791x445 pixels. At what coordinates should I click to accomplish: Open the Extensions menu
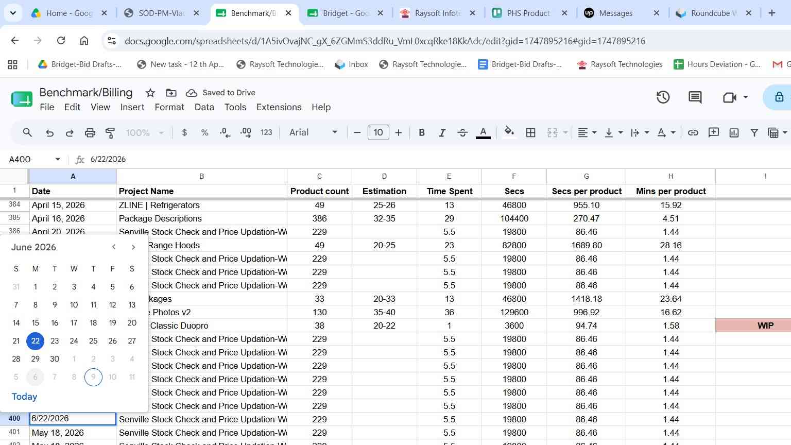pos(279,107)
